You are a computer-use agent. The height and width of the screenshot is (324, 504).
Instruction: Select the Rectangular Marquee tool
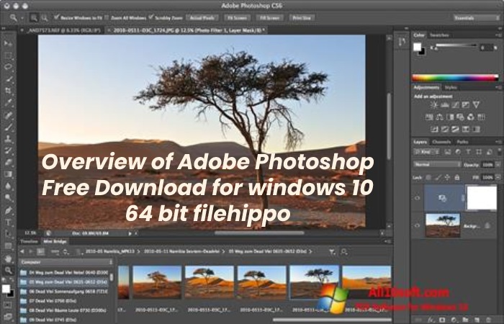click(8, 55)
